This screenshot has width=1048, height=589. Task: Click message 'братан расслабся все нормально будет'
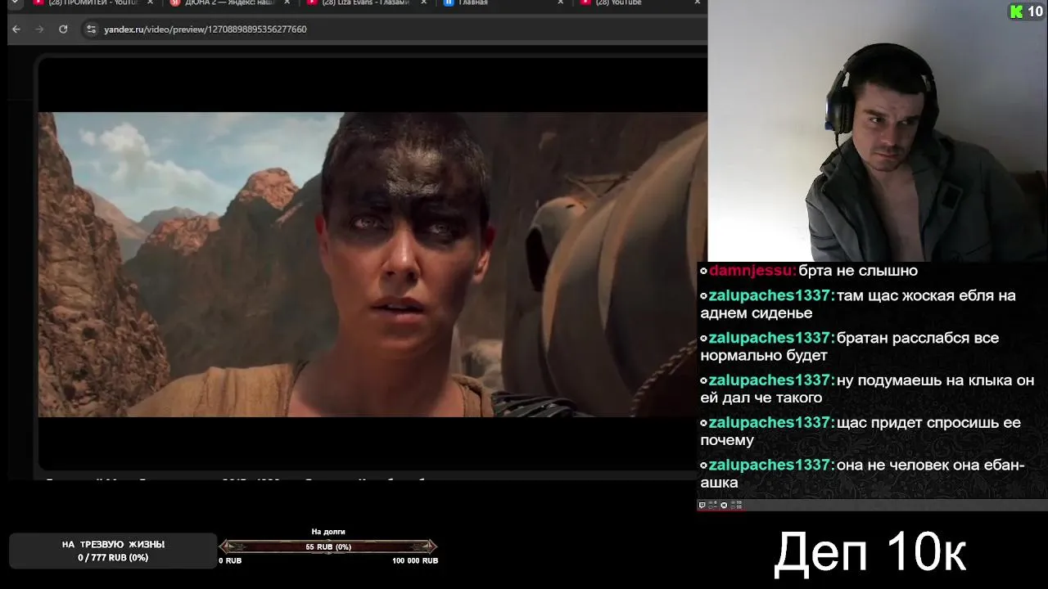click(x=849, y=347)
